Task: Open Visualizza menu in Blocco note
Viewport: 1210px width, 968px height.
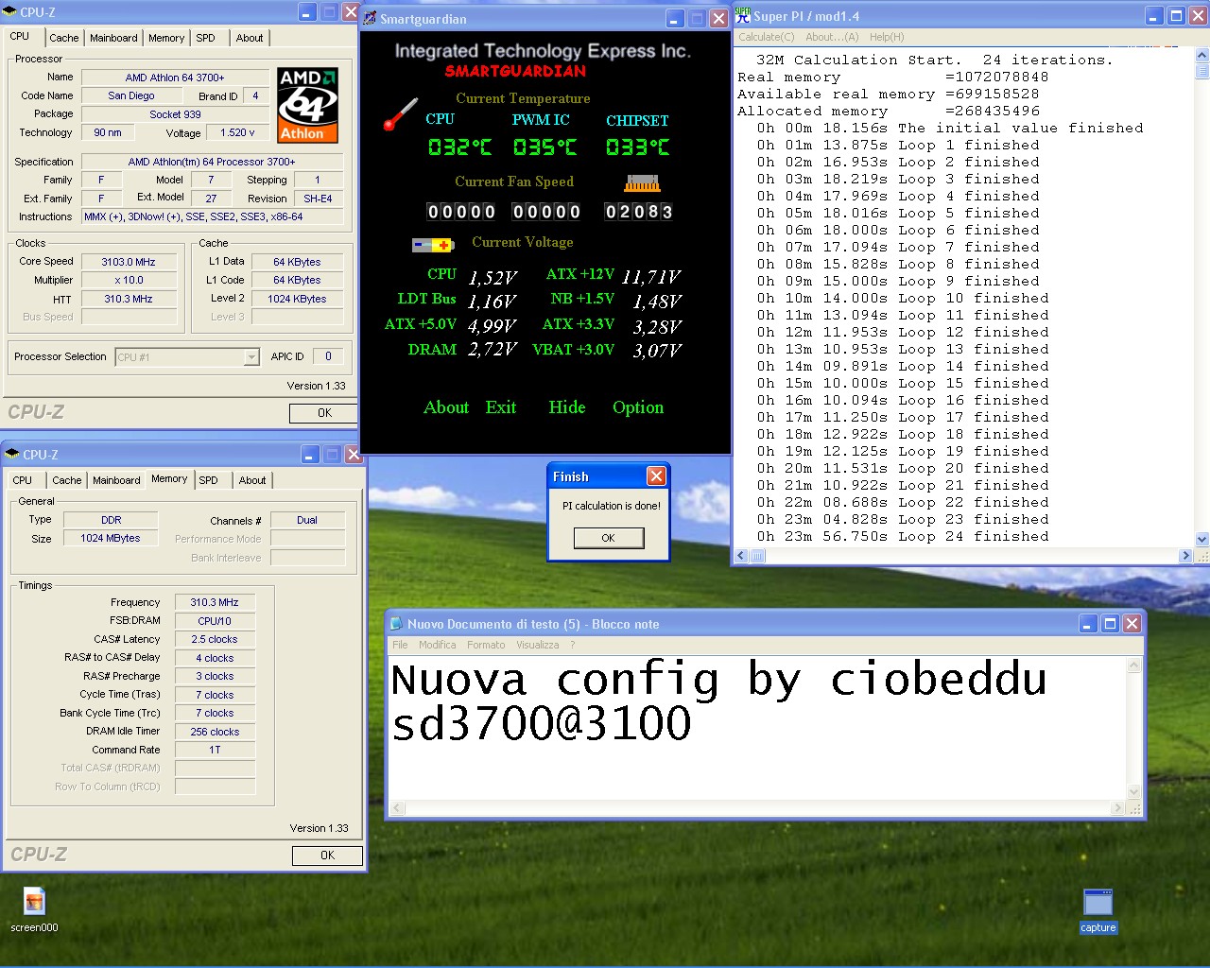Action: point(538,645)
